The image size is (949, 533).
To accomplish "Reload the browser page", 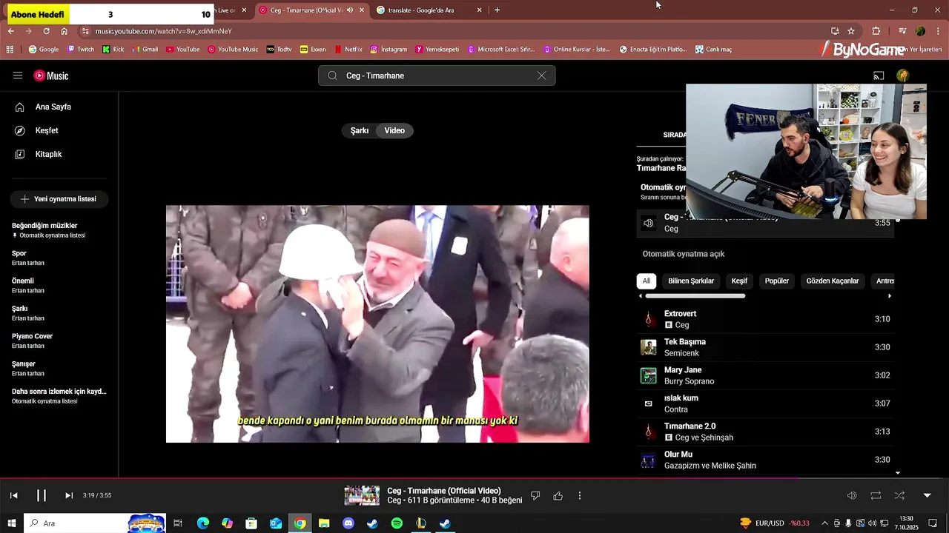I will 46,31.
